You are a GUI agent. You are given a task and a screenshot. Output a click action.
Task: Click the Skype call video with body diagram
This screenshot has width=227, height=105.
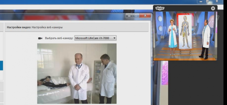pyautogui.click(x=185, y=36)
